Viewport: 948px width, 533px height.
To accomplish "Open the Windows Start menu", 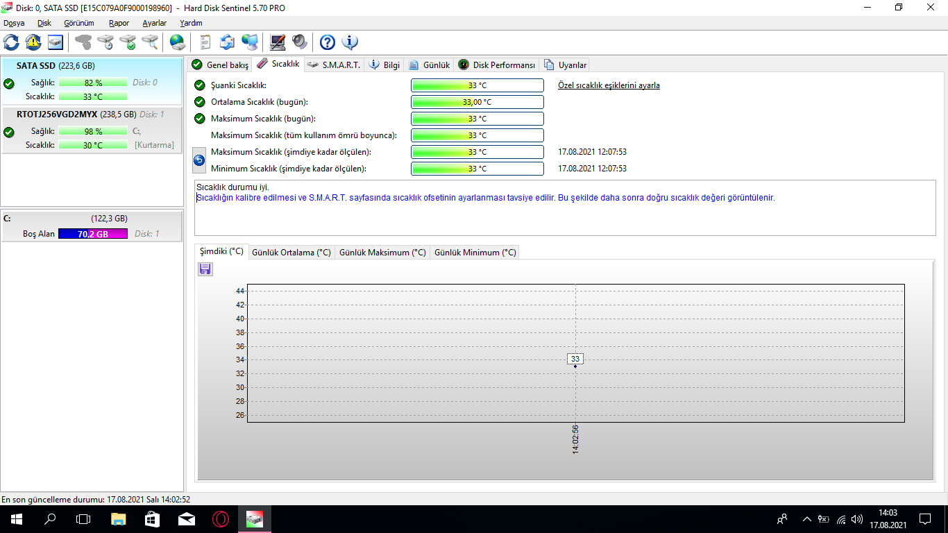I will pyautogui.click(x=15, y=519).
